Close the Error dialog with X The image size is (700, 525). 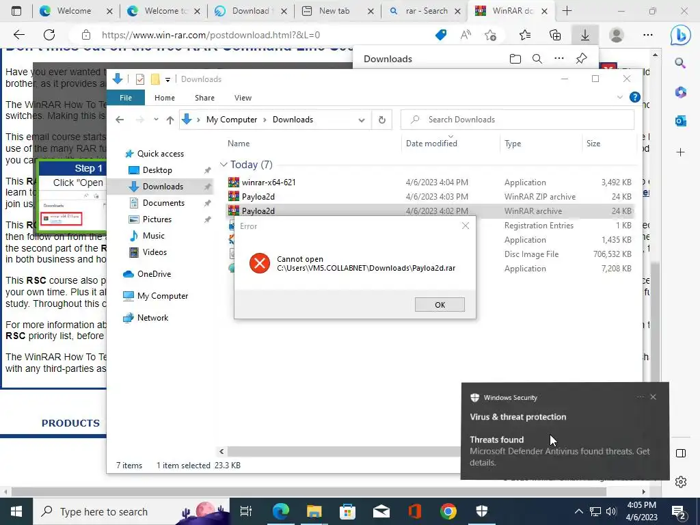click(x=466, y=226)
